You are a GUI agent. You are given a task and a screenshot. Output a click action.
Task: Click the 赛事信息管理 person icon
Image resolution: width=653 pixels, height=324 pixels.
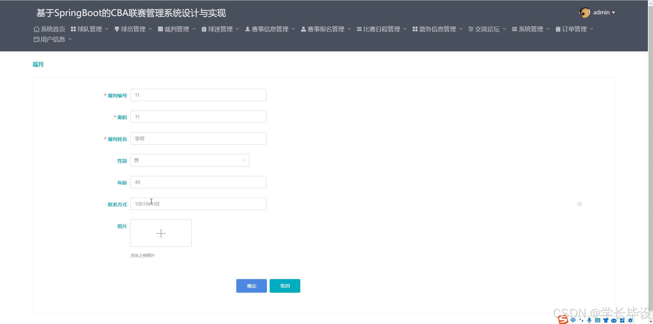(248, 29)
